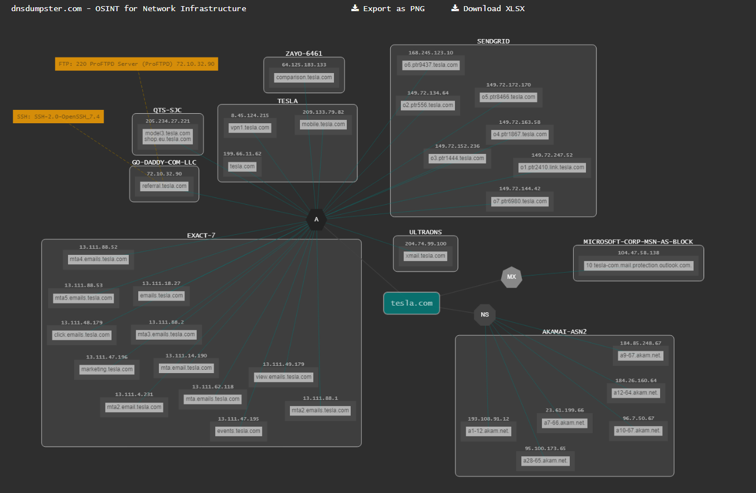756x493 pixels.
Task: Select the xmail.tesla.com node in ULTRADNS
Action: 425,256
